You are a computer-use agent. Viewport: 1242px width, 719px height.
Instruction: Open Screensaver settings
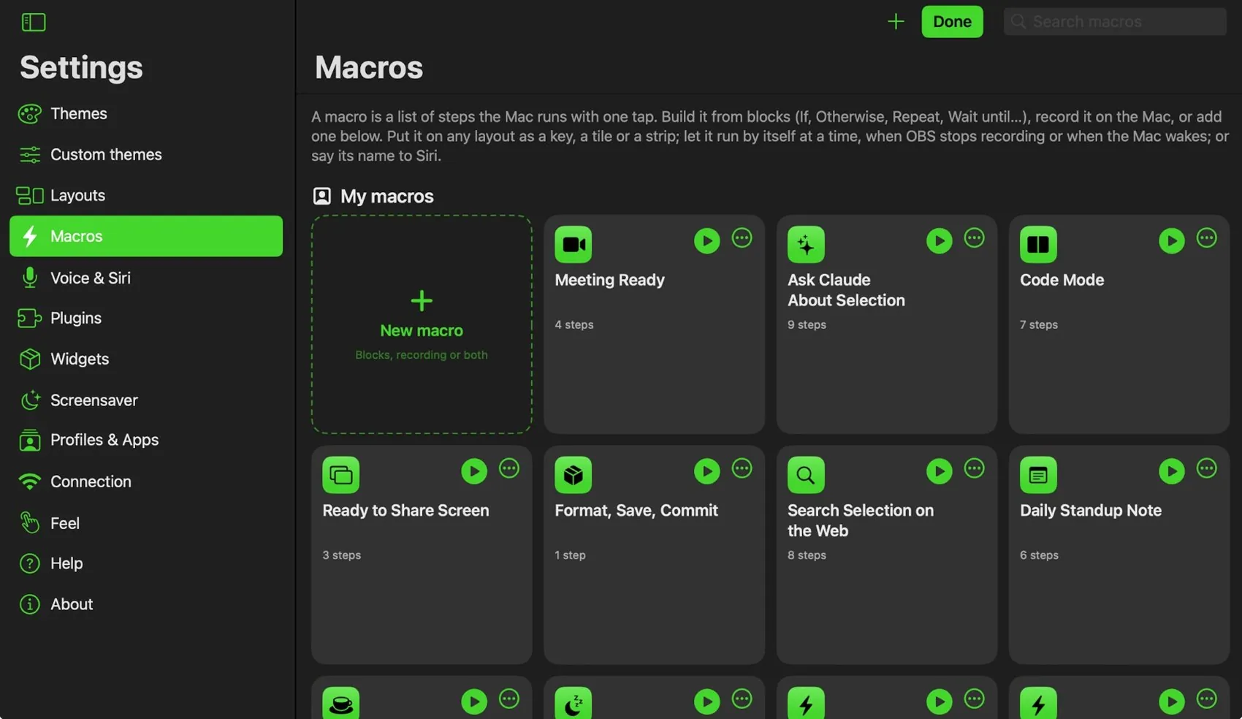[146, 400]
